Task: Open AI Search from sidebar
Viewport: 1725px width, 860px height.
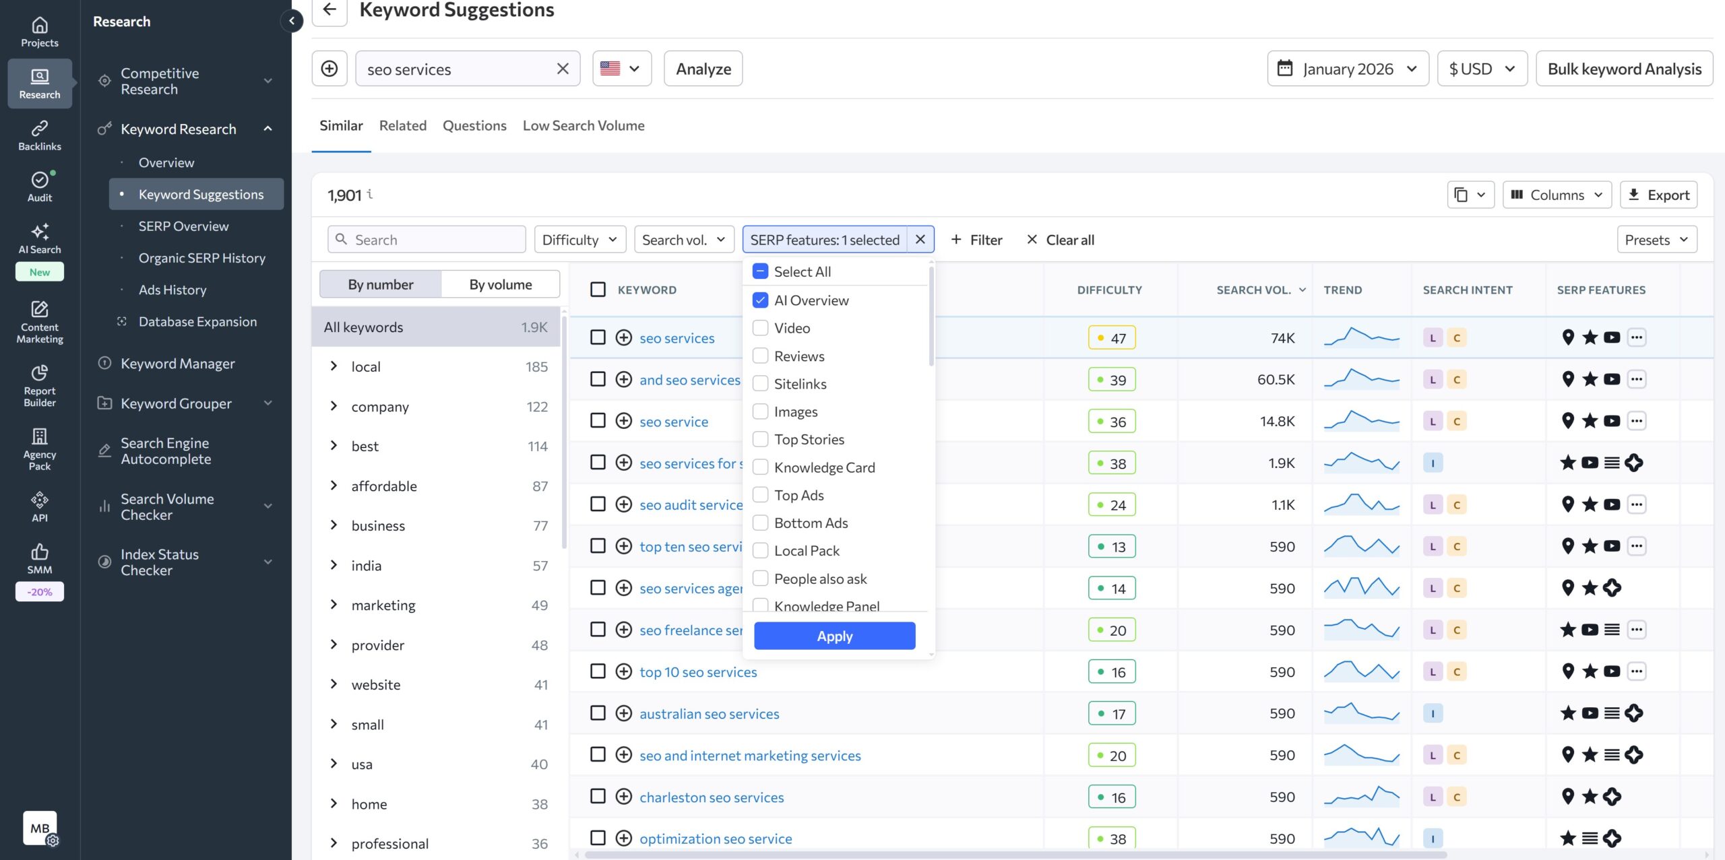Action: tap(39, 238)
